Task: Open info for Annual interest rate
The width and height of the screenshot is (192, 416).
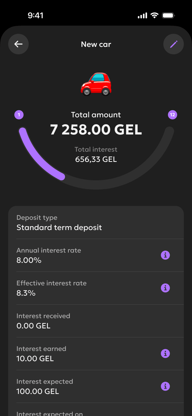Action: 165,255
